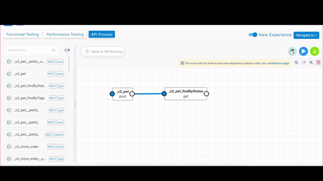Click the zoom in magnifier icon
Screen dimensions: 323x181
click(297, 63)
